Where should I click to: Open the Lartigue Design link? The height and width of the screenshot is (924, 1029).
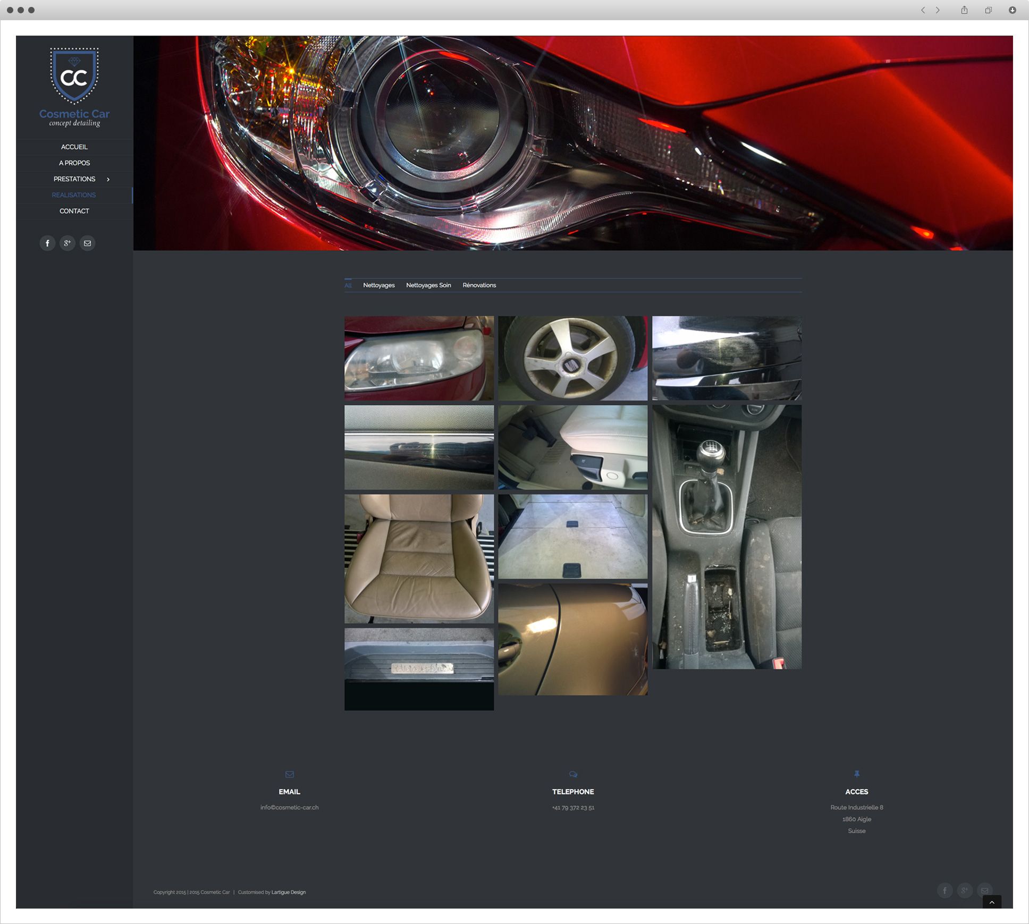289,893
